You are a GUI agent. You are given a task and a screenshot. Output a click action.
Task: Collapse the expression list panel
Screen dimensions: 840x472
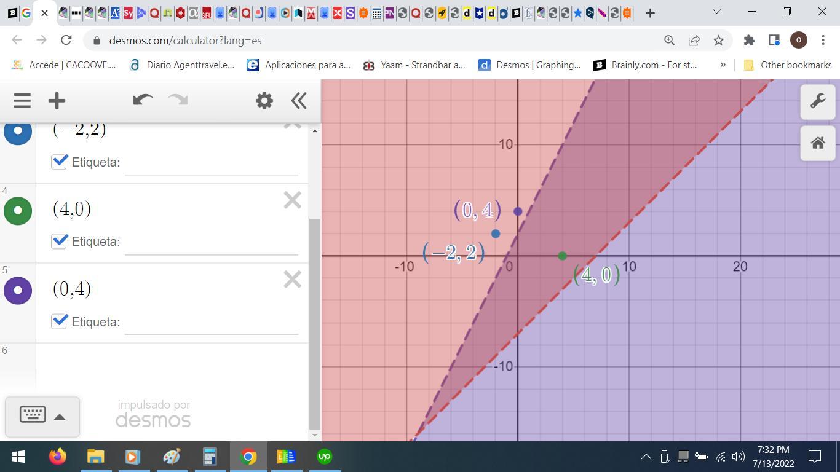click(x=299, y=101)
